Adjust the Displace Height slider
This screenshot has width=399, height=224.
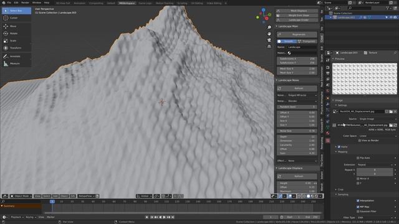pyautogui.click(x=294, y=183)
